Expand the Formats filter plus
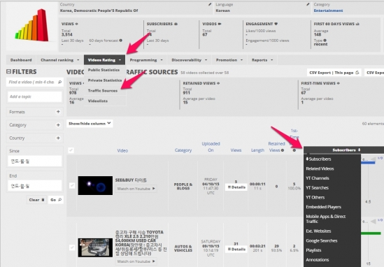The width and height of the screenshot is (384, 267). tap(58, 112)
